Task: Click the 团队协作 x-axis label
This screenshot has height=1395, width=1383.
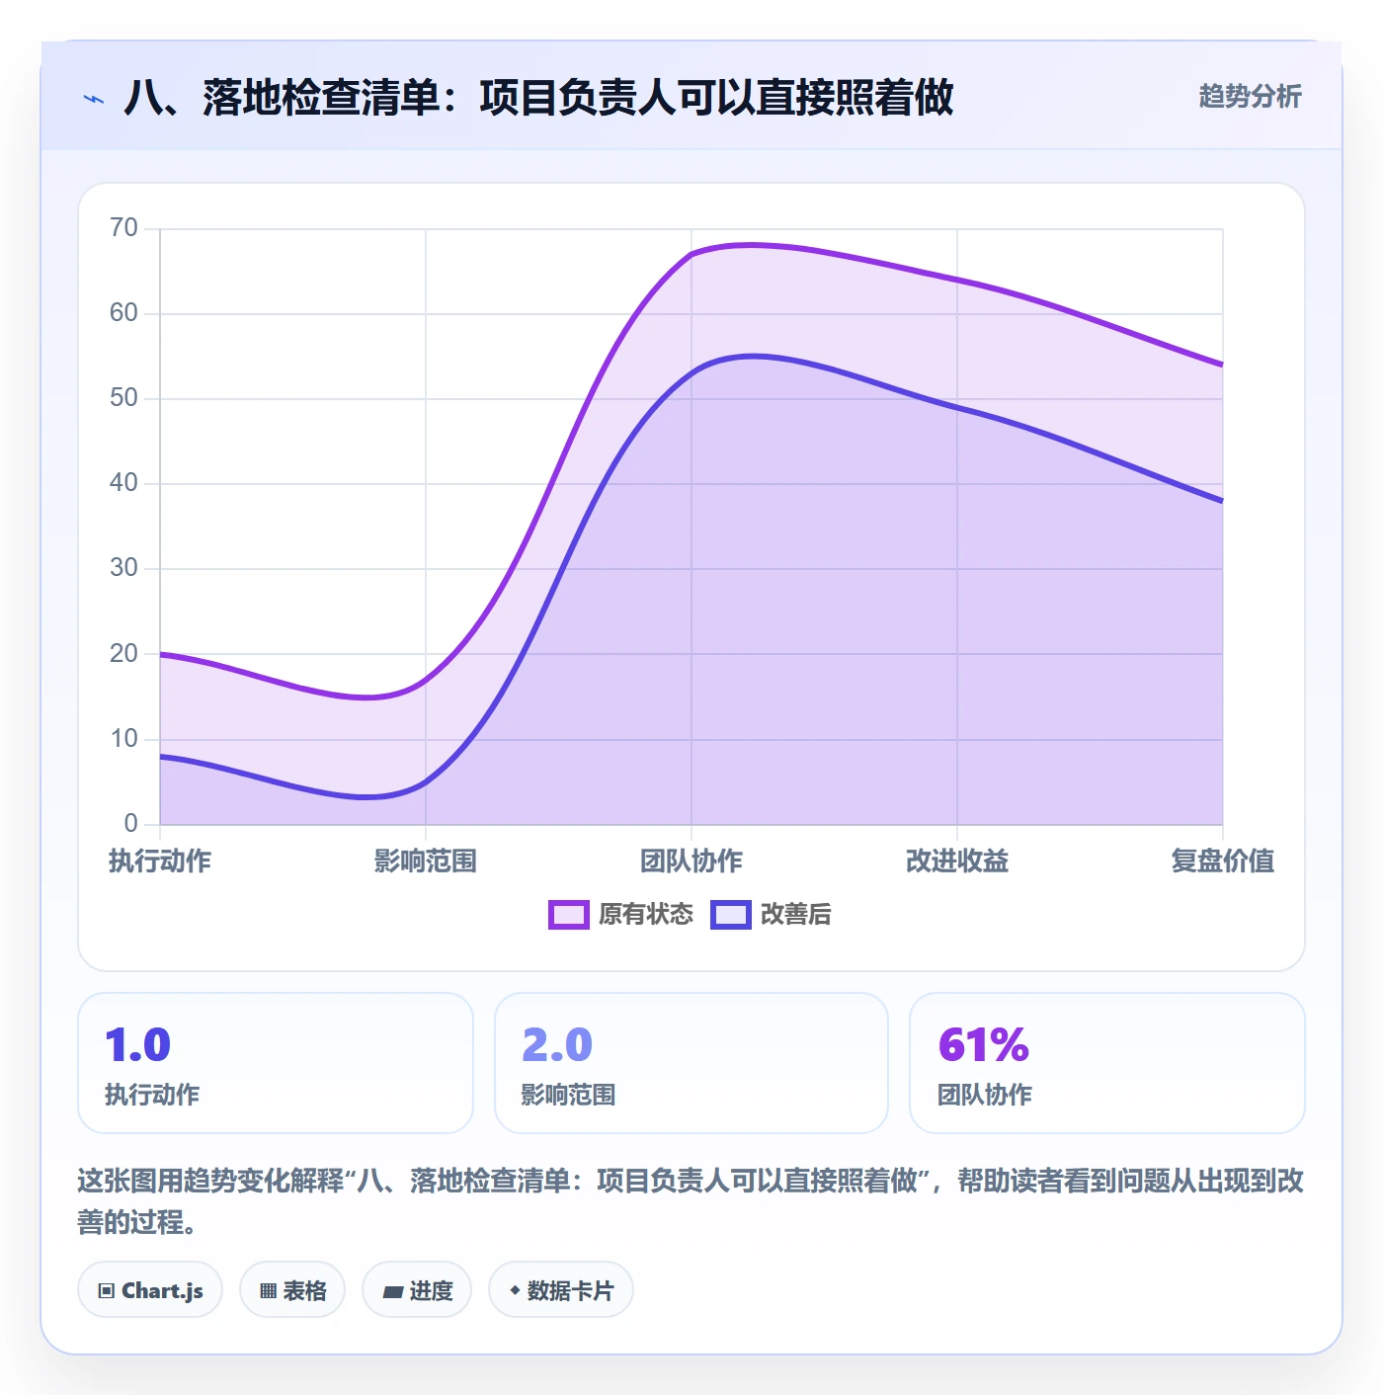Action: 691,862
